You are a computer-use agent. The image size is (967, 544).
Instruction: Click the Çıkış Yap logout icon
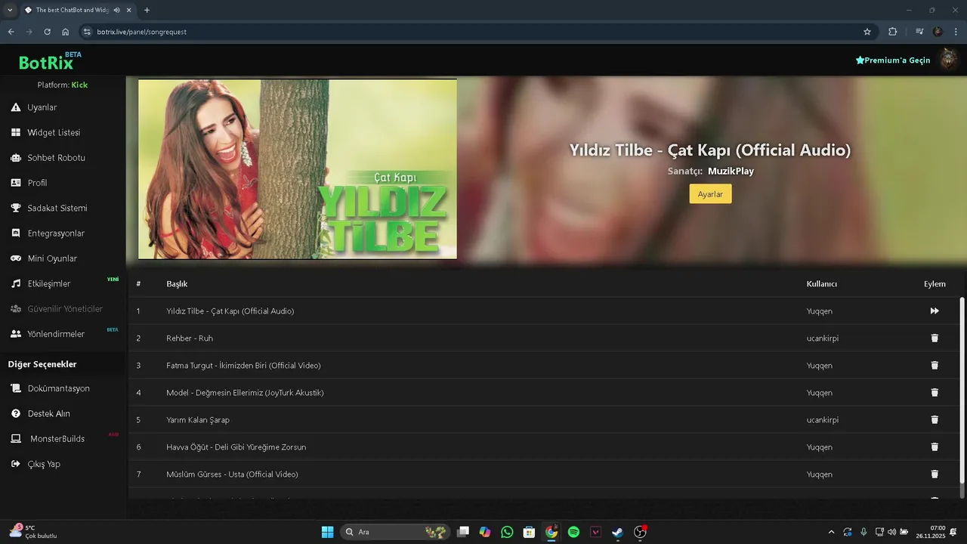(15, 464)
